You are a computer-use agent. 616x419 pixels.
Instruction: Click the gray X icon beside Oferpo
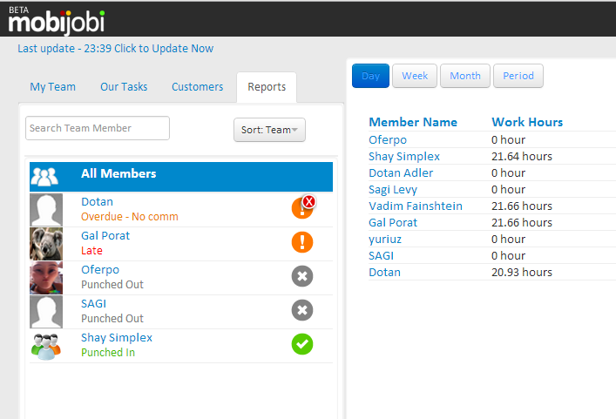coord(301,277)
